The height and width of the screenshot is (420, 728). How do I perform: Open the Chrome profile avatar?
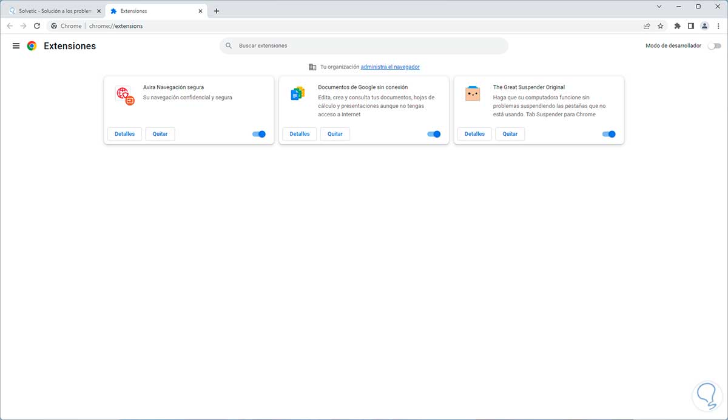(704, 26)
